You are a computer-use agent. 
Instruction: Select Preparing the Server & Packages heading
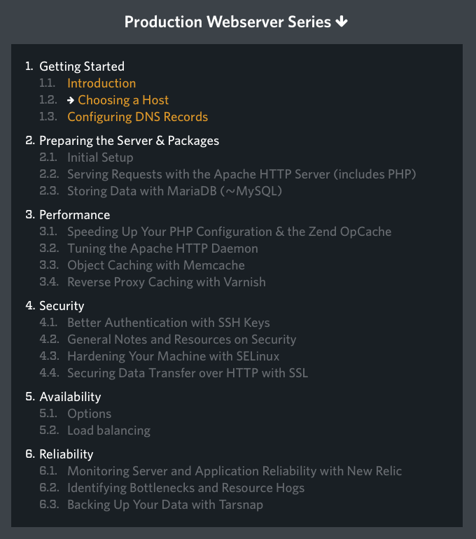pos(129,141)
